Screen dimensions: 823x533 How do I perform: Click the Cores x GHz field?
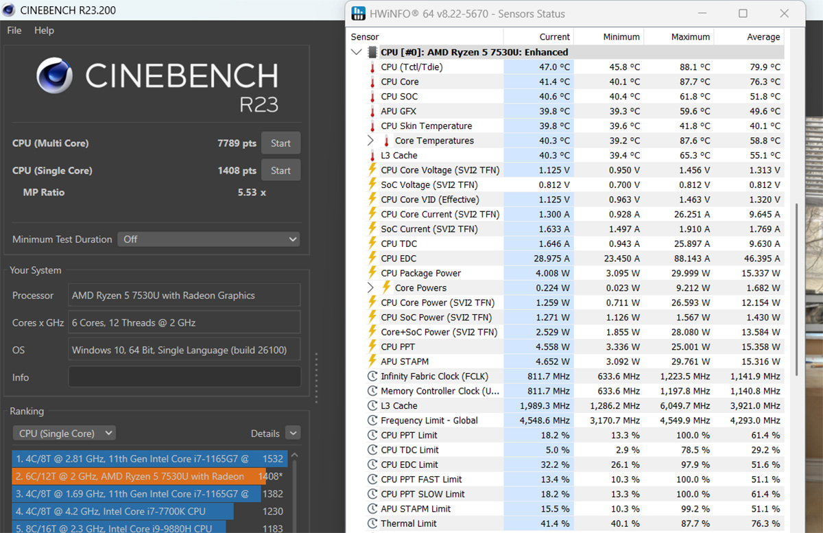[x=184, y=322]
